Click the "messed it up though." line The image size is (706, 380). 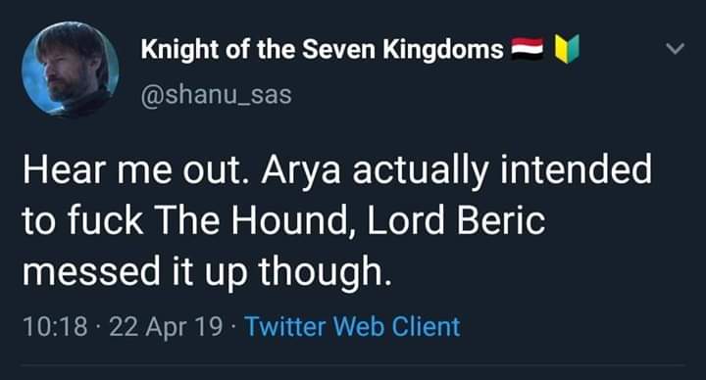click(208, 271)
